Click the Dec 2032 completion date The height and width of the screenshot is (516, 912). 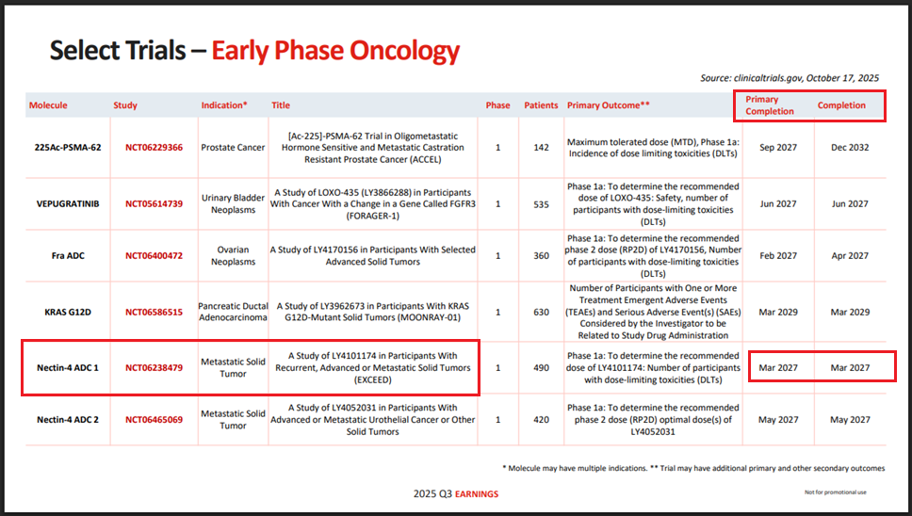(850, 148)
